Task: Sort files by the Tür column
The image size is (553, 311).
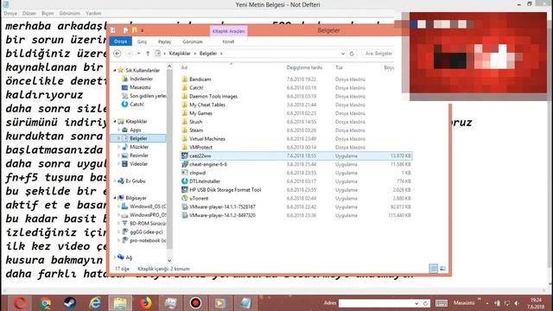Action: pos(339,67)
